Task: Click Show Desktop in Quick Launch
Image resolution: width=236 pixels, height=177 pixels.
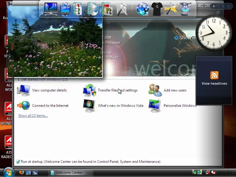Action: 28,173
